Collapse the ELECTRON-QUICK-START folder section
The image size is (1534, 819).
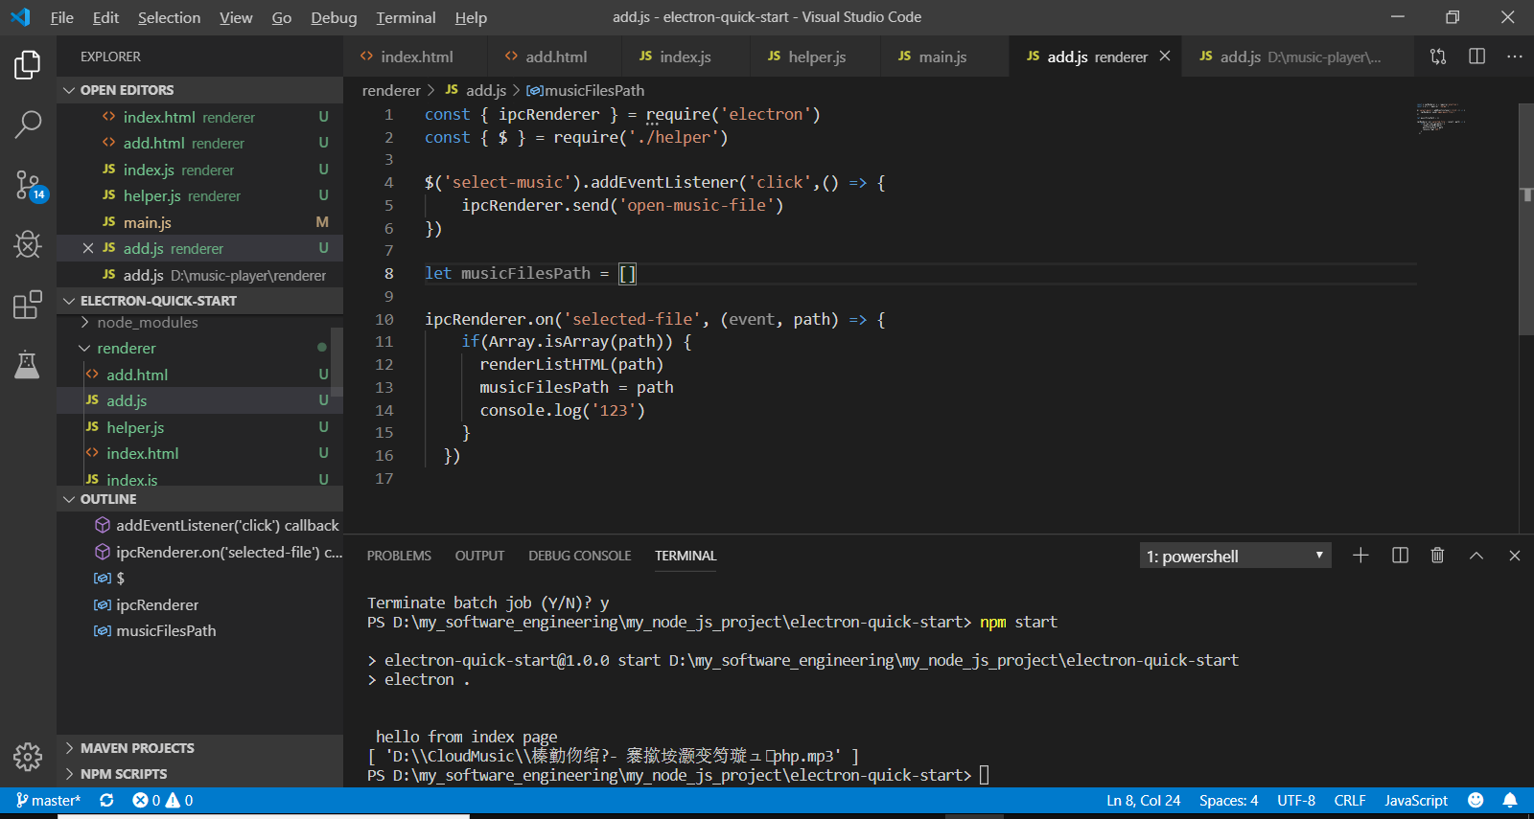point(199,301)
